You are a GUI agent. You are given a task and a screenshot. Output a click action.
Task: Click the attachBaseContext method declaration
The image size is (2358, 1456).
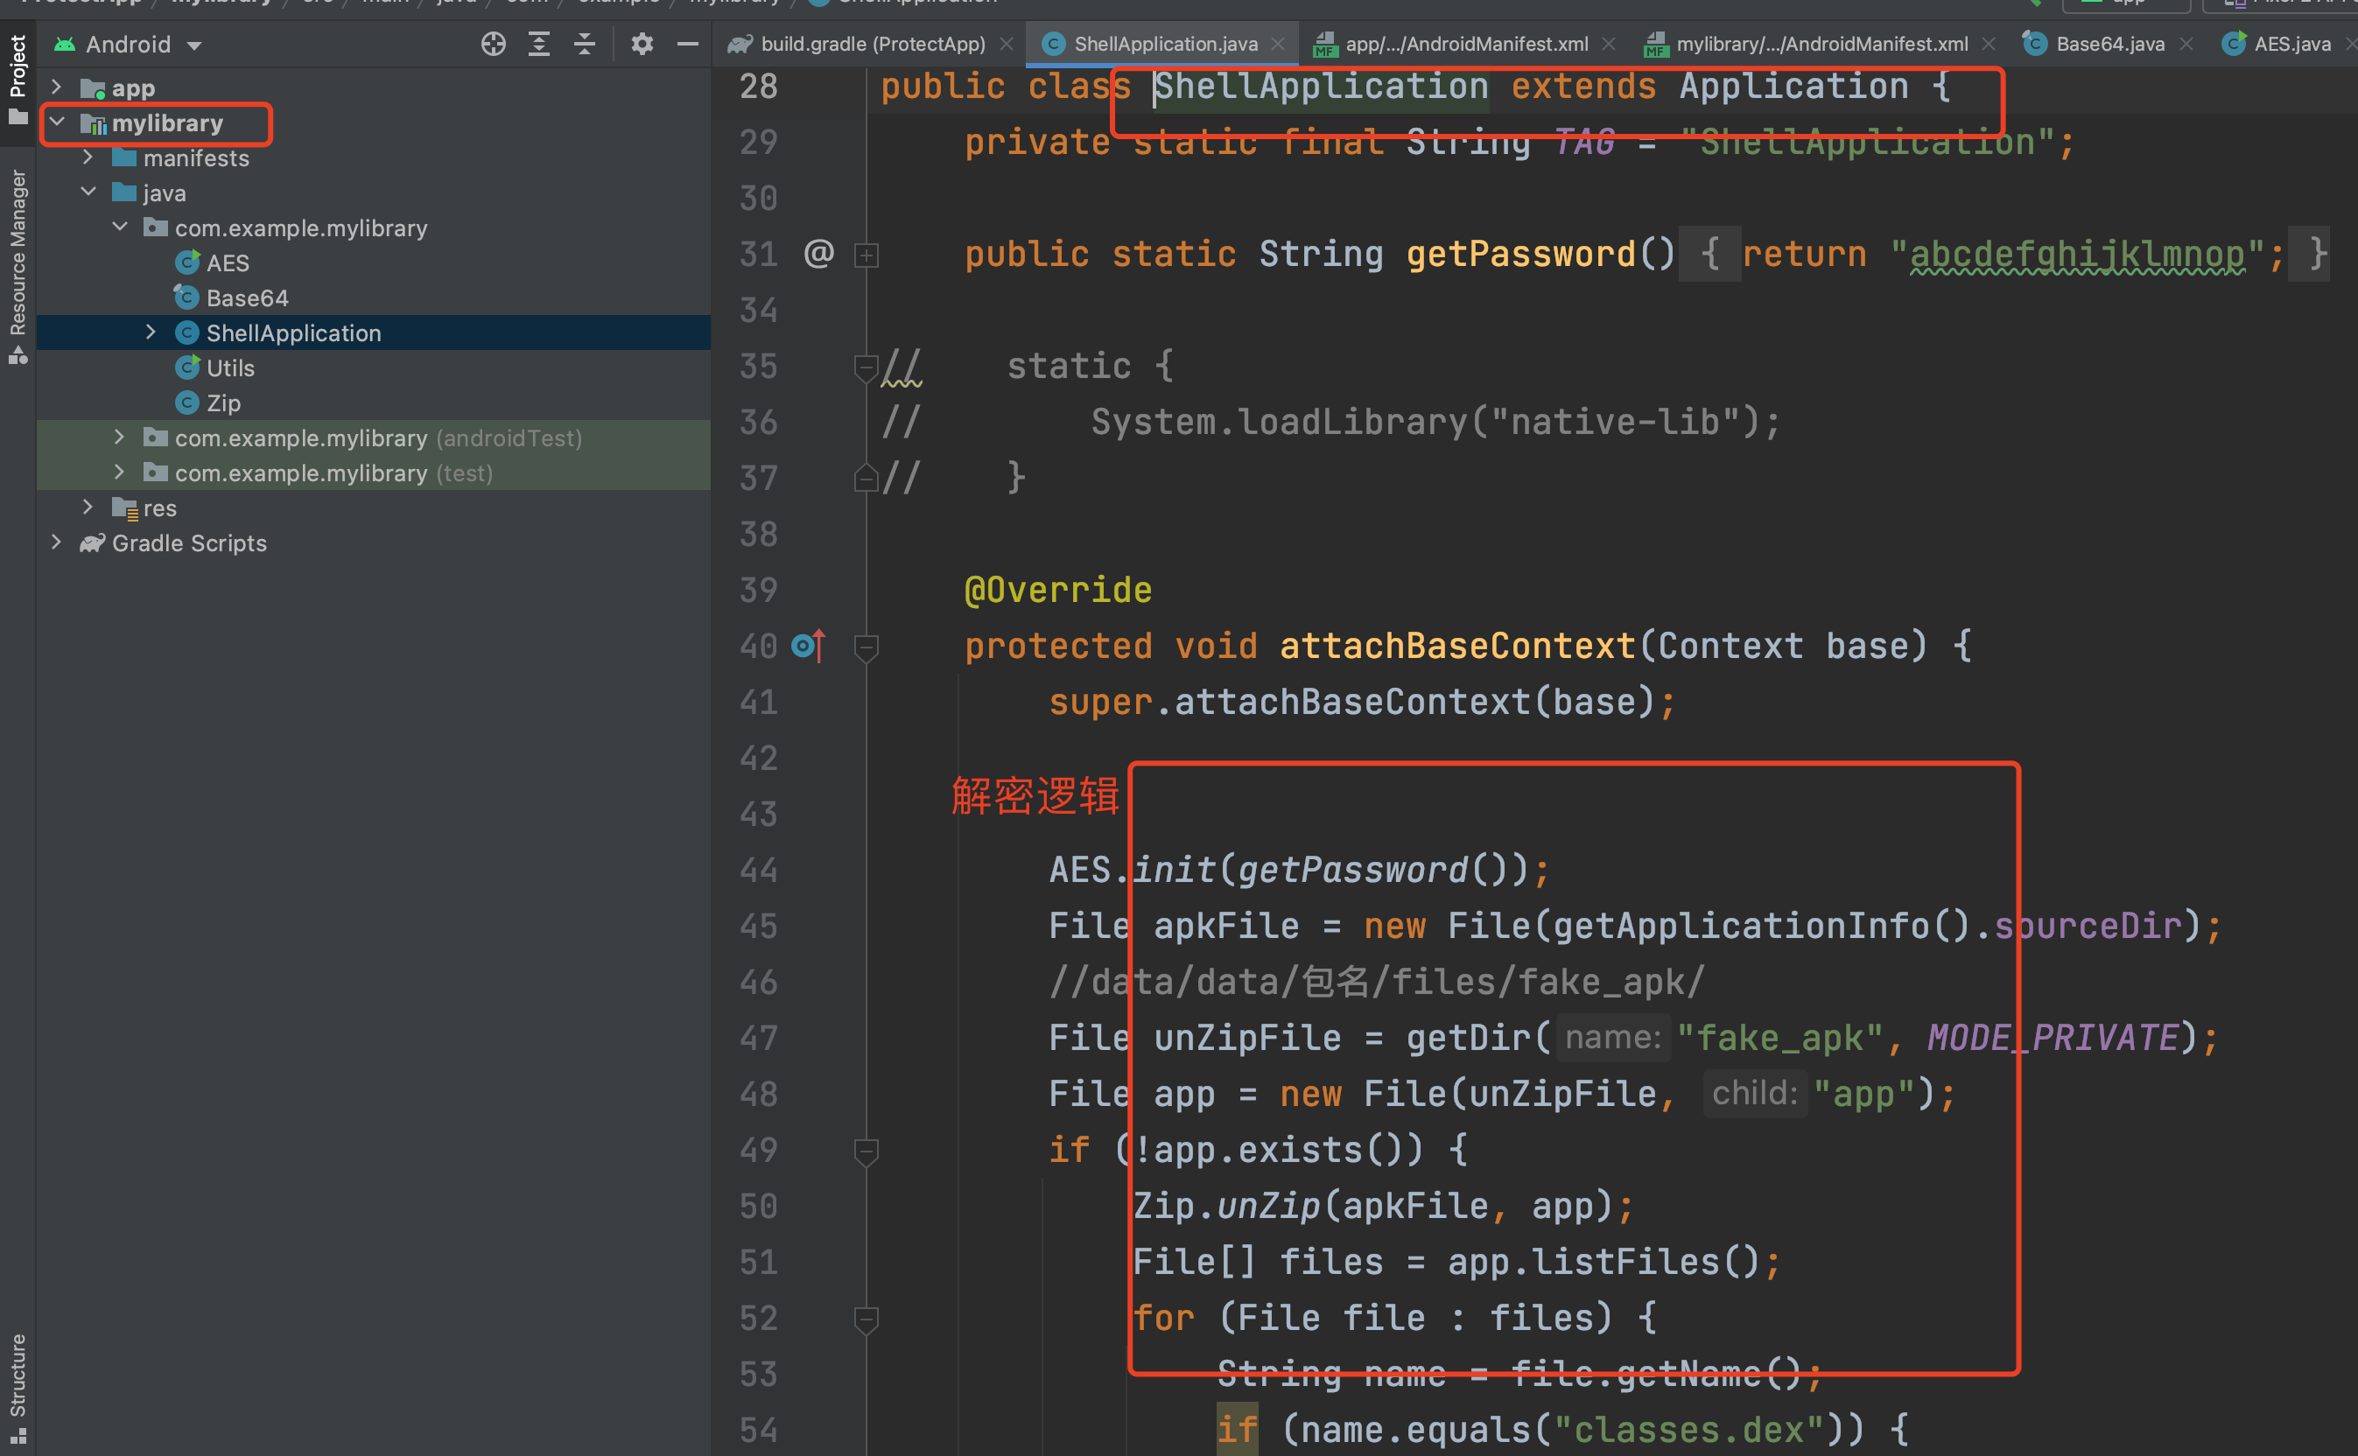(1457, 646)
